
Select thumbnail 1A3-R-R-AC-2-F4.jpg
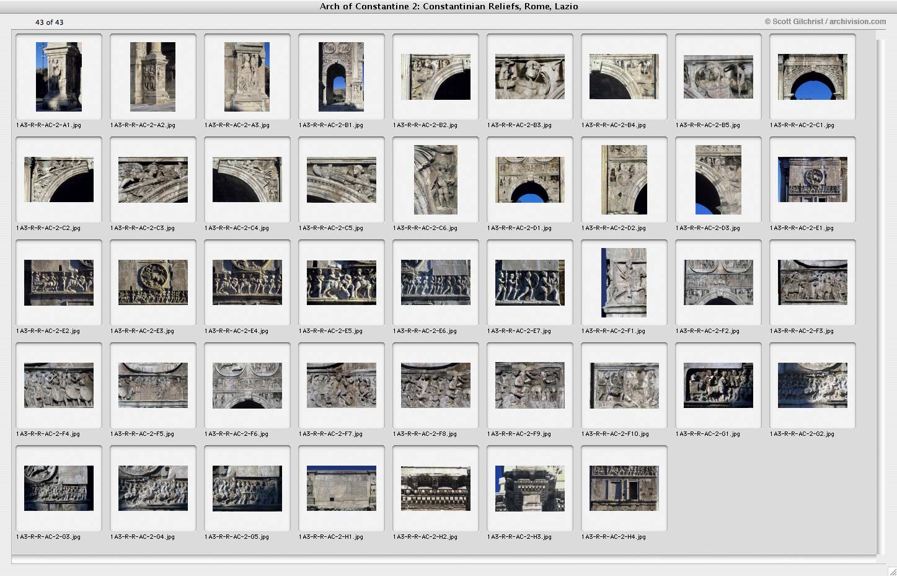[x=59, y=386]
